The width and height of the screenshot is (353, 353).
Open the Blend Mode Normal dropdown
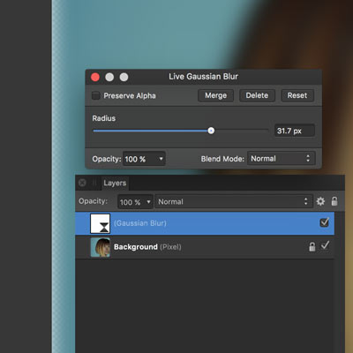click(x=282, y=159)
